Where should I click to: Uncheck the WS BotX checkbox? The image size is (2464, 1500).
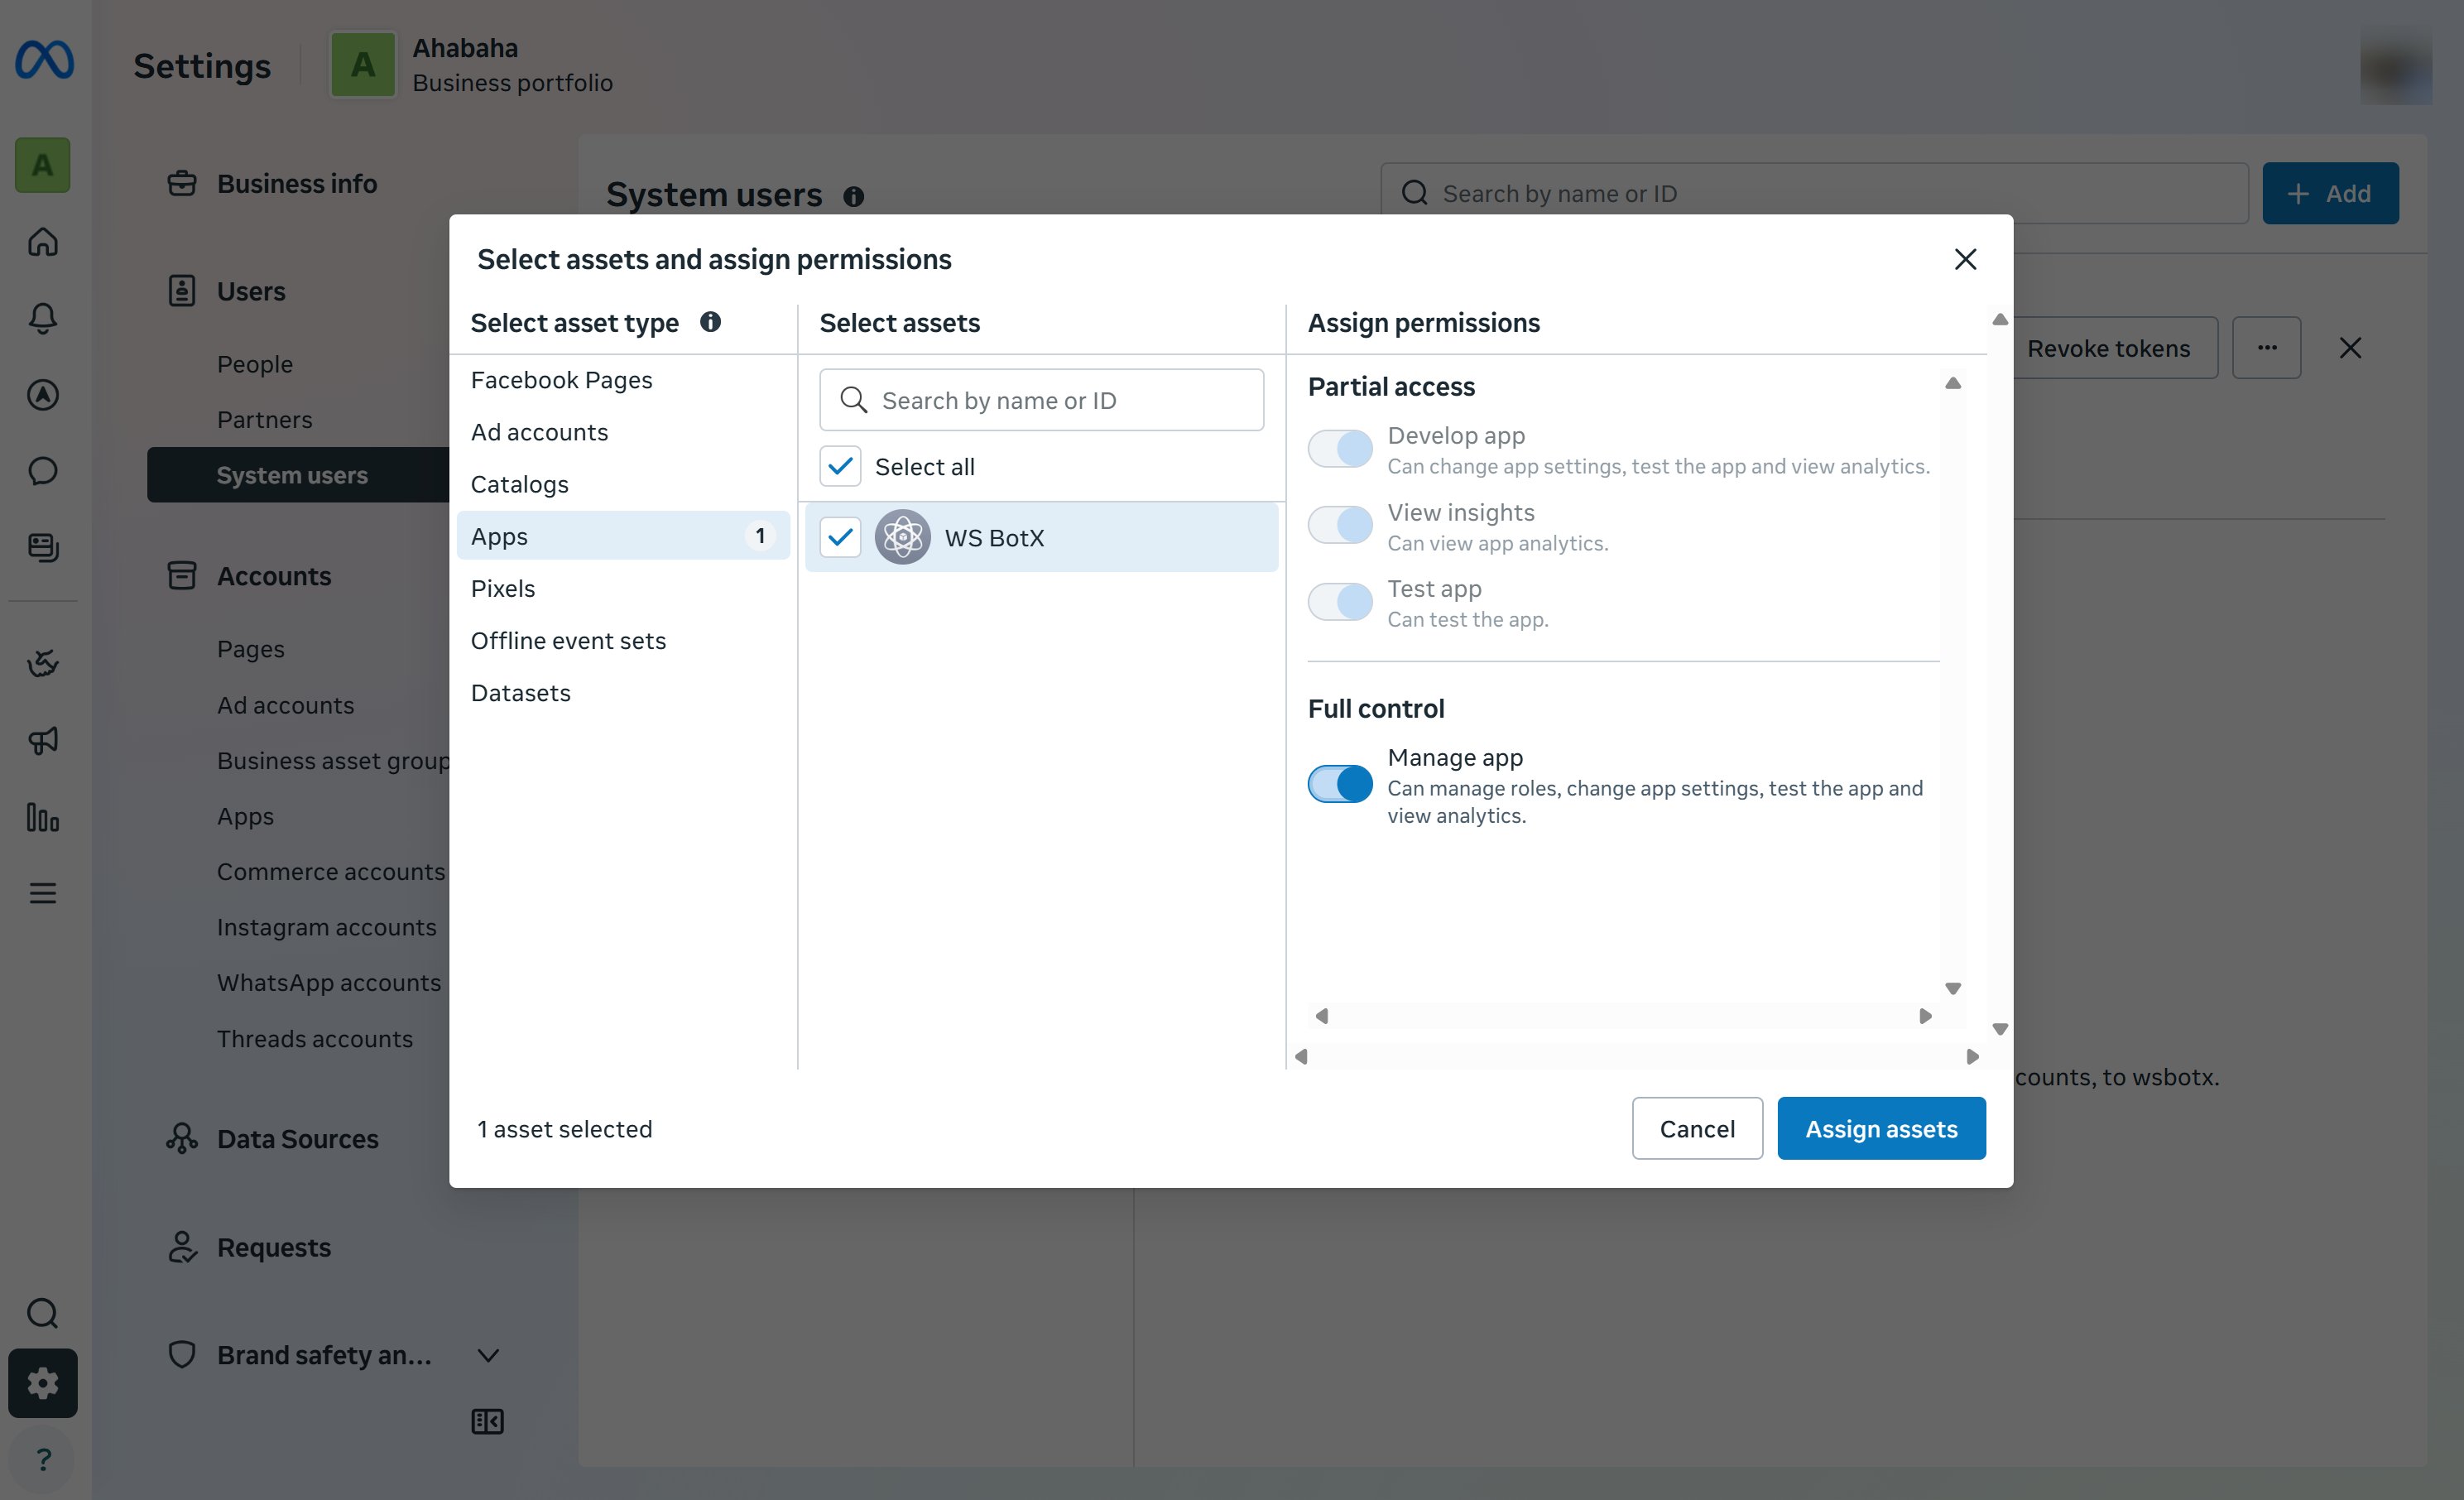click(x=840, y=537)
